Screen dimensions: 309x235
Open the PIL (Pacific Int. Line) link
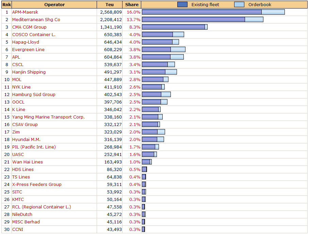click(34, 147)
